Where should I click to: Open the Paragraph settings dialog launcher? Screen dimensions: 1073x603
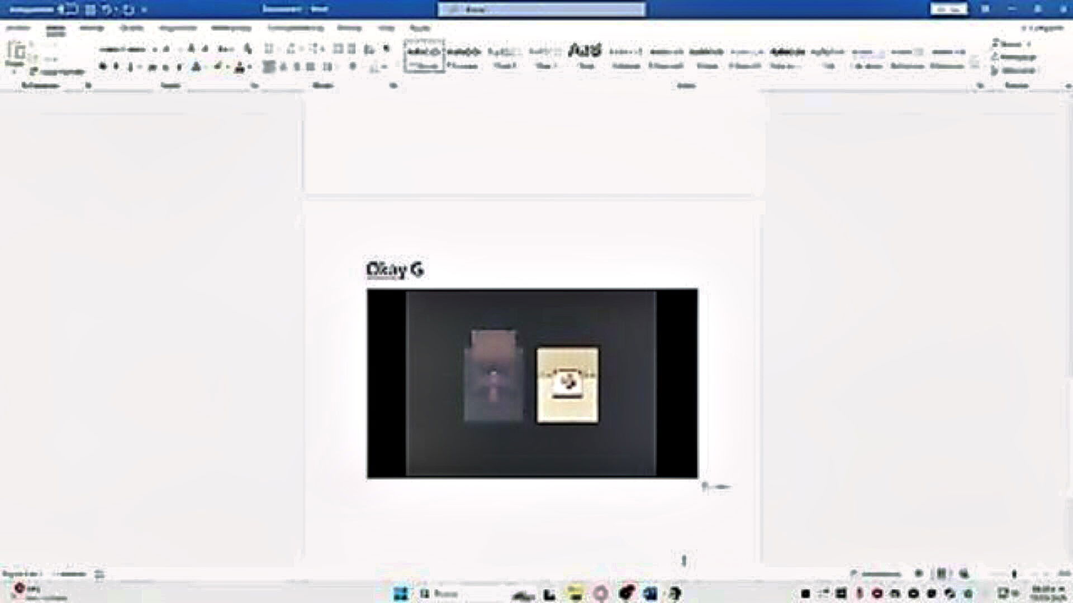pyautogui.click(x=393, y=85)
